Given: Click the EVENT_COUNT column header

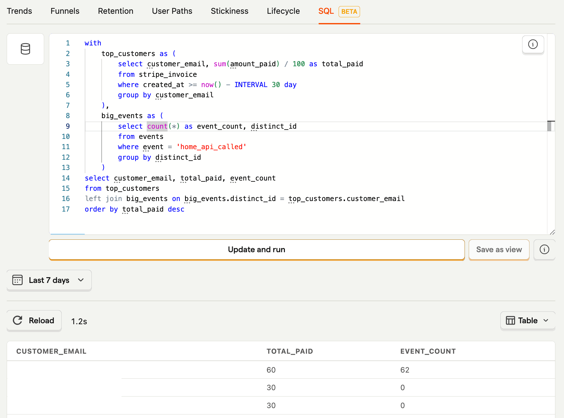Looking at the screenshot, I should tap(428, 351).
